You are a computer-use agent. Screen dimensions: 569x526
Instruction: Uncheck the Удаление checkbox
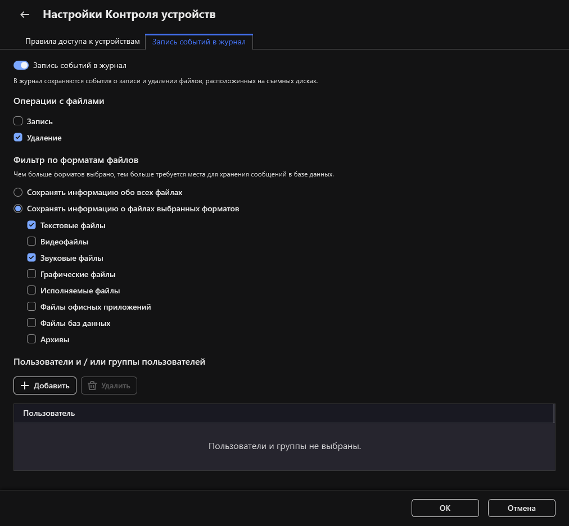coord(18,137)
